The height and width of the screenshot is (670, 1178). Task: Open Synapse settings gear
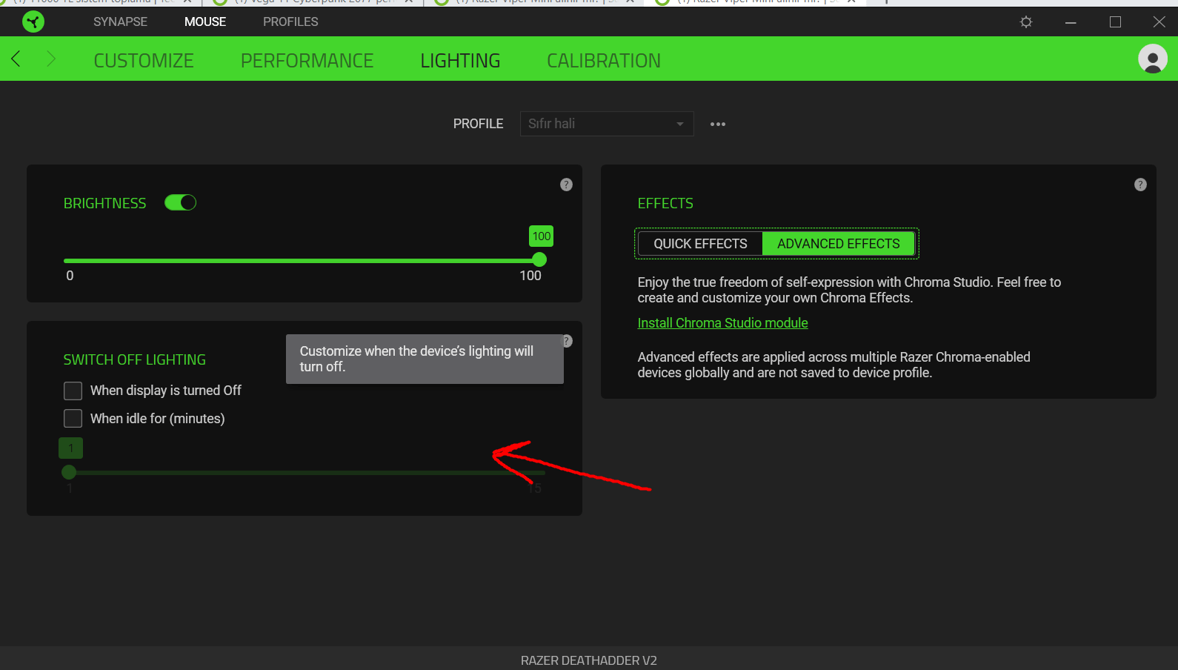[x=1026, y=21]
